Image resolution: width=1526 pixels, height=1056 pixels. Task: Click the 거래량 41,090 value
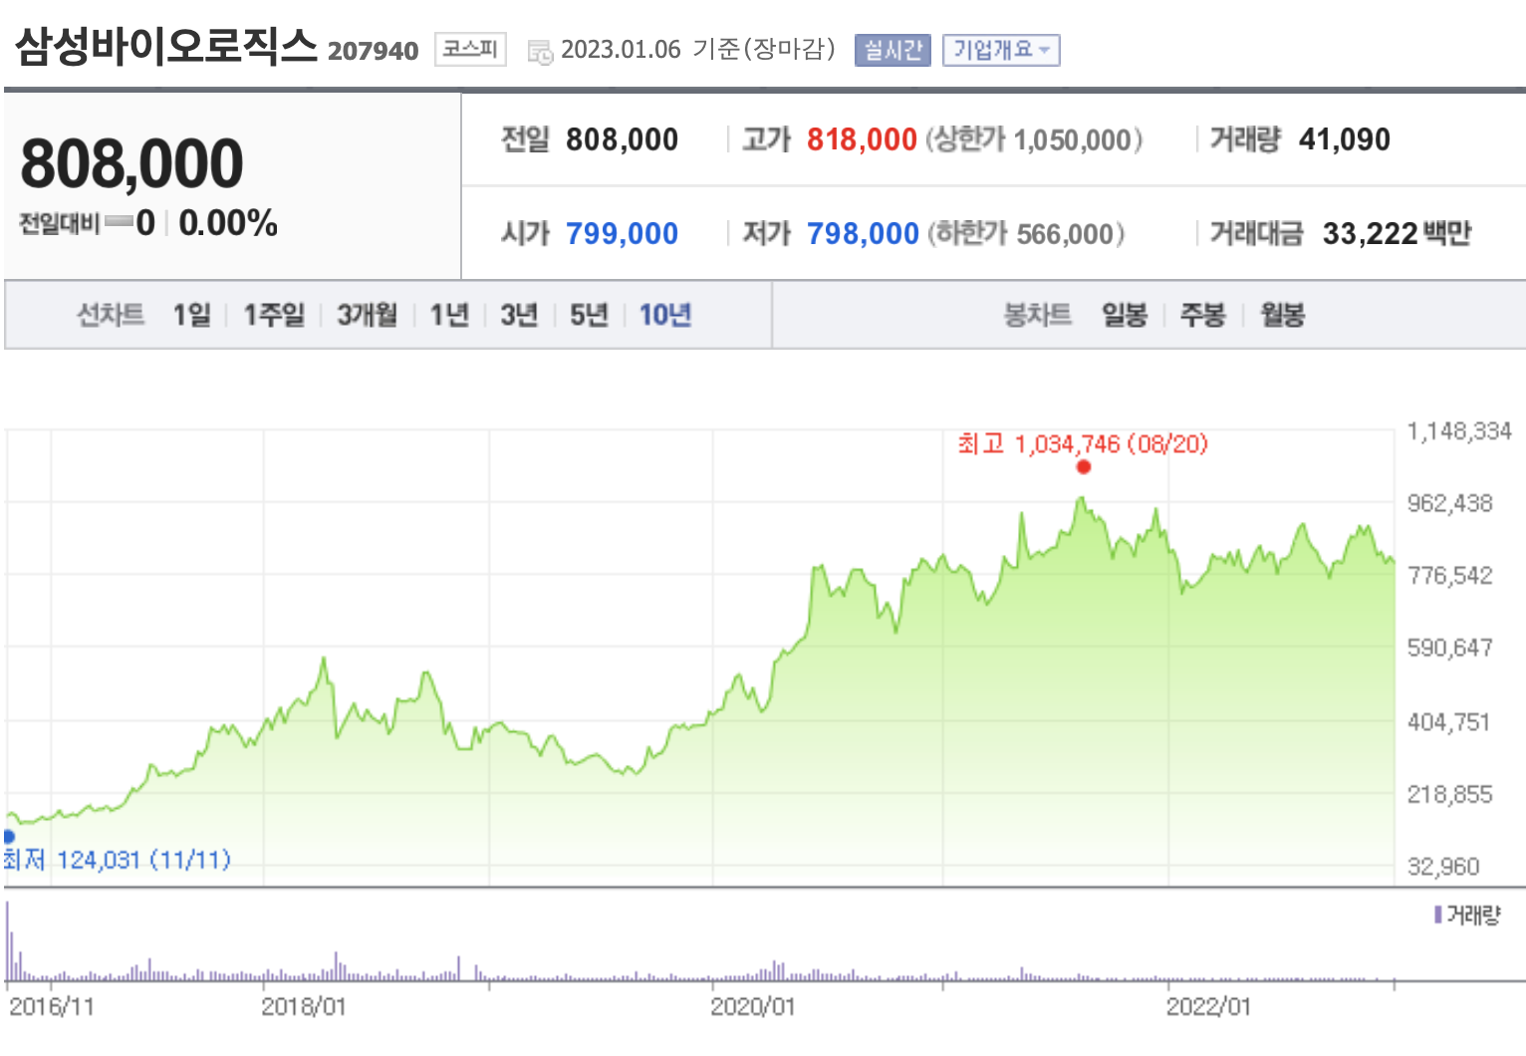click(x=1345, y=139)
